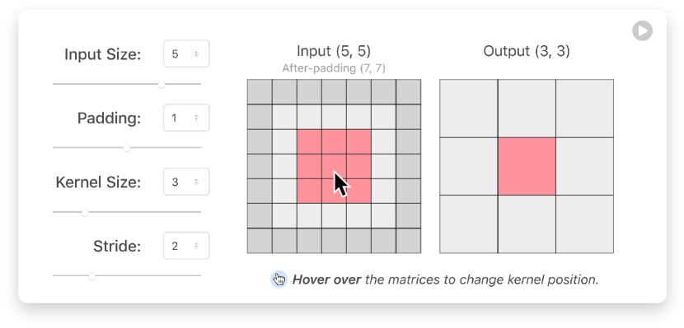Click the Stride slider handle
The height and width of the screenshot is (328, 684).
coord(91,275)
